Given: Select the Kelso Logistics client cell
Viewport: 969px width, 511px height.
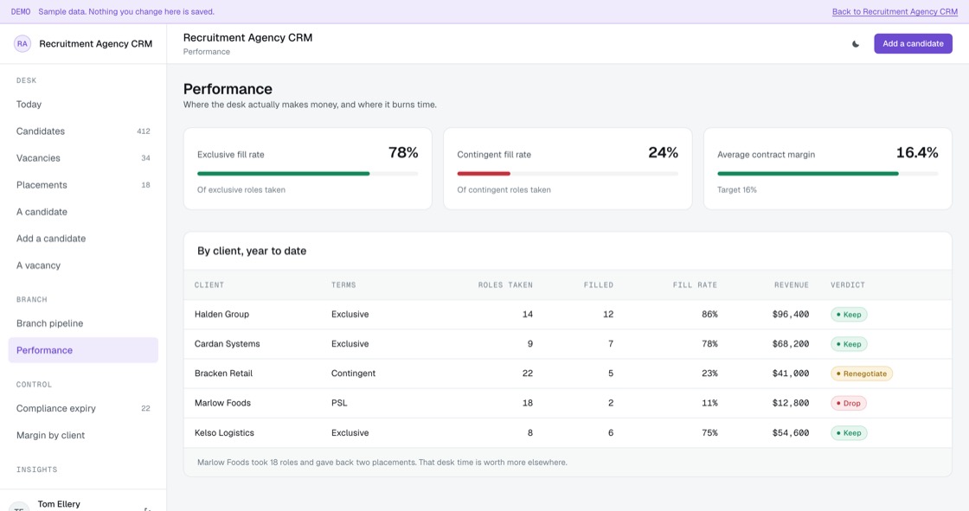Looking at the screenshot, I should pos(224,433).
